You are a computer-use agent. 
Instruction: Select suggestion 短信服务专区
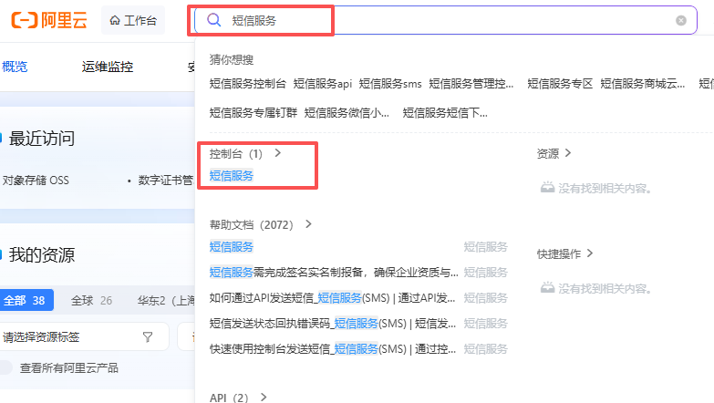(560, 84)
